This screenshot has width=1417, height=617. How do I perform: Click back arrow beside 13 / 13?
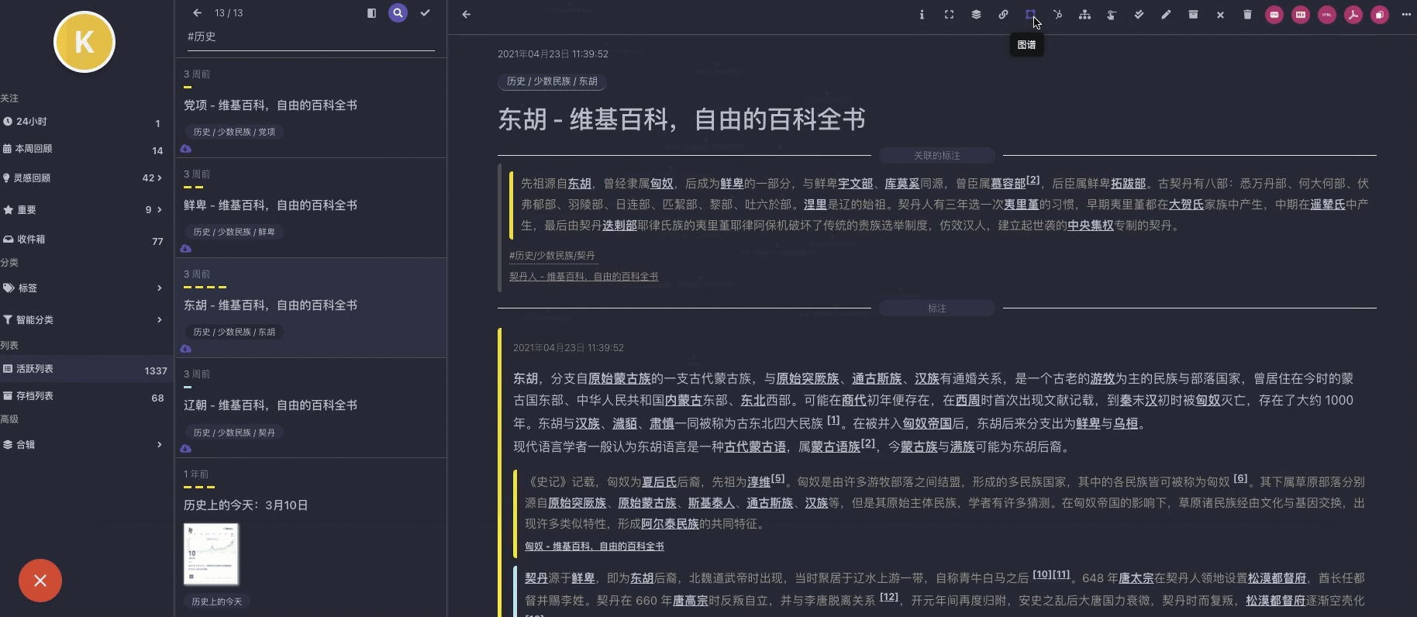point(197,13)
